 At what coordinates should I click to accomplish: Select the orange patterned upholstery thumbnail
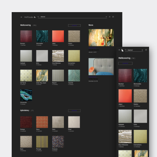pos(42,122)
